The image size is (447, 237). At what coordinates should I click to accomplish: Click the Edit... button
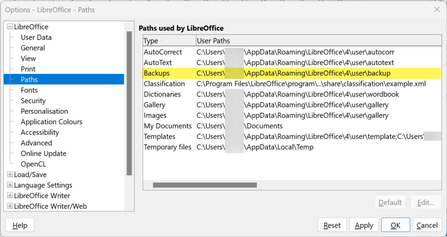pos(426,203)
